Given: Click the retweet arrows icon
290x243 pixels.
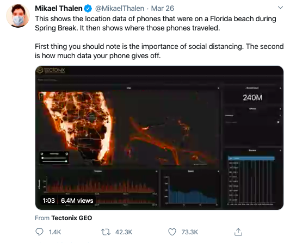Looking at the screenshot, I should tap(106, 232).
